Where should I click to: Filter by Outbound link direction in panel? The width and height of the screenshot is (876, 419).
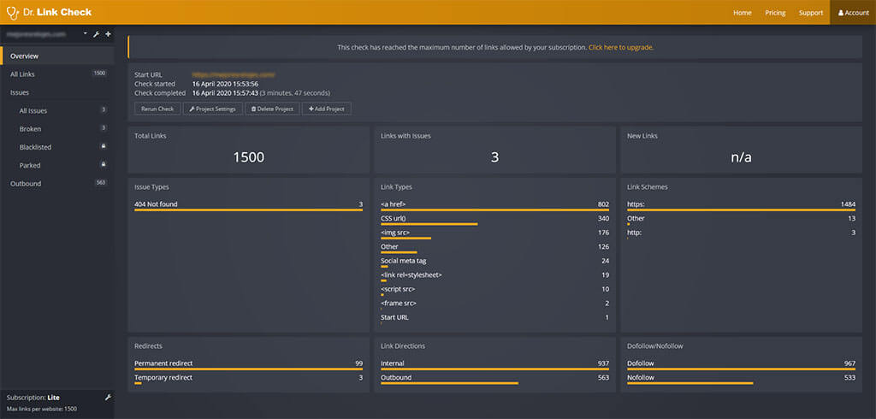pyautogui.click(x=495, y=379)
